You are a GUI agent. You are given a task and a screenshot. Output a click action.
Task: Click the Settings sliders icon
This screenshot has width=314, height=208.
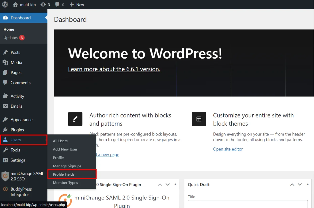coord(5,160)
